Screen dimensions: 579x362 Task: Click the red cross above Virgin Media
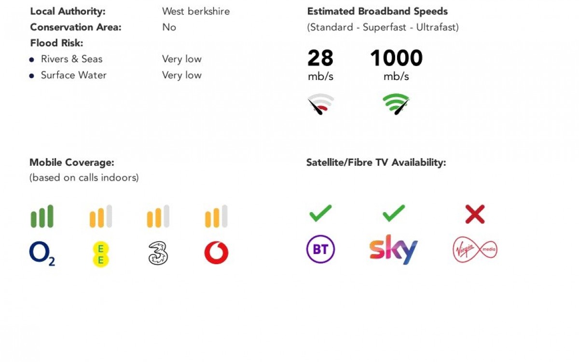click(x=475, y=214)
